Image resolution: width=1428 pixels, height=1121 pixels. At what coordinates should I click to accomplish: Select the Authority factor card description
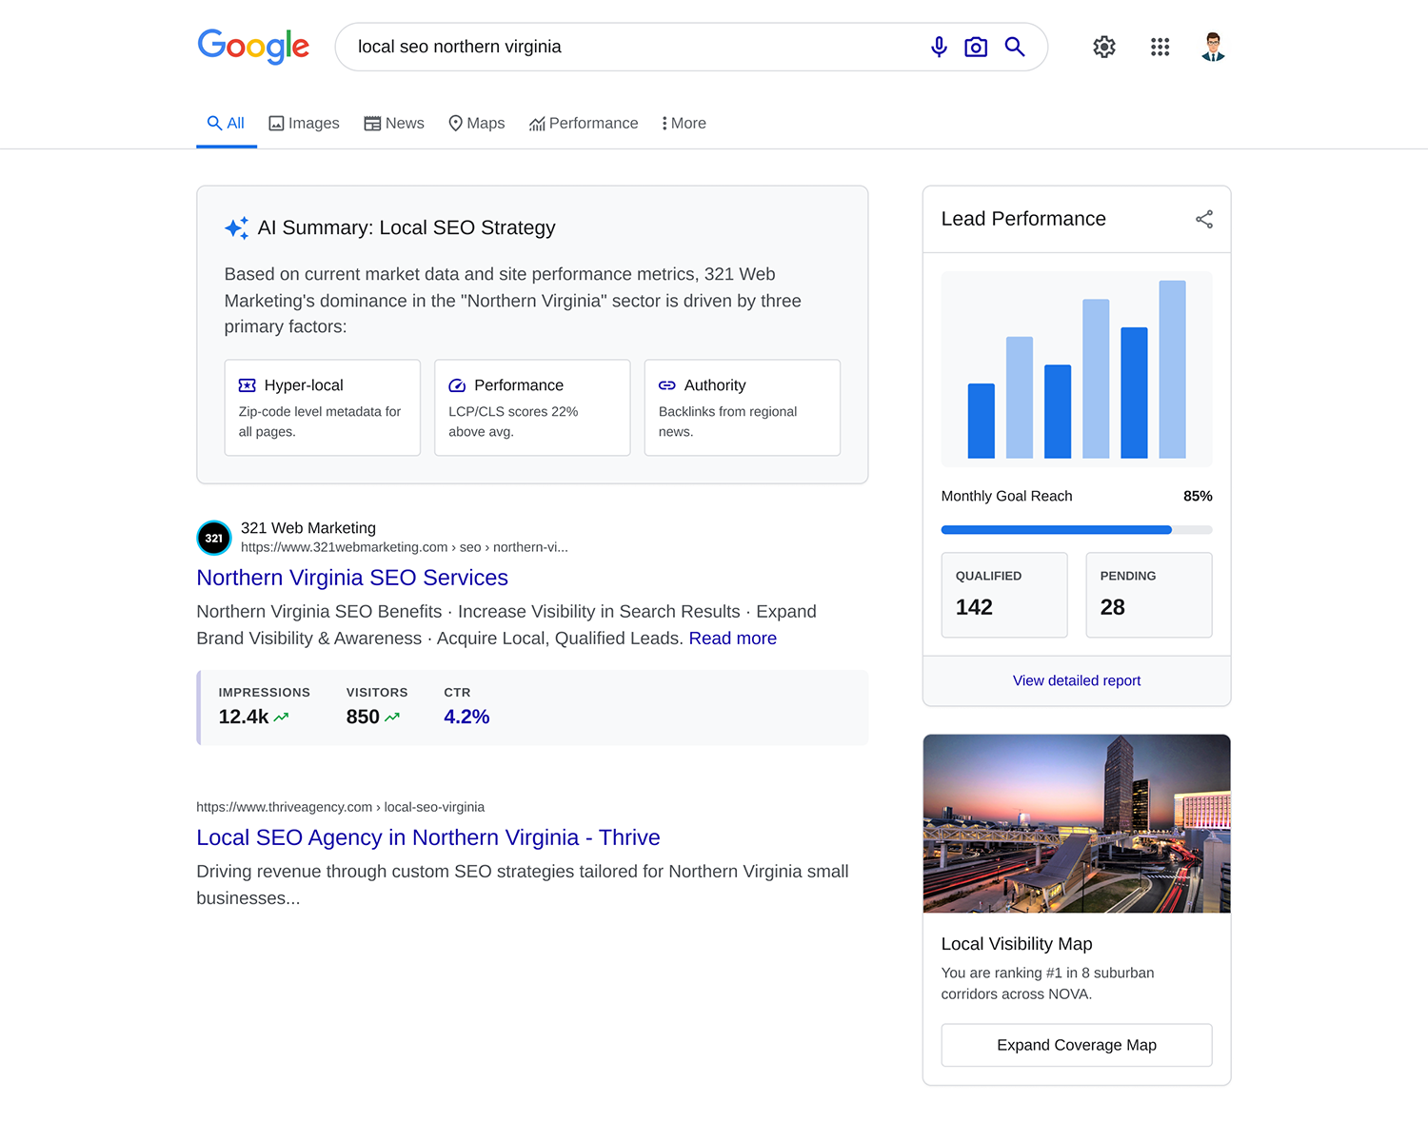tap(728, 422)
